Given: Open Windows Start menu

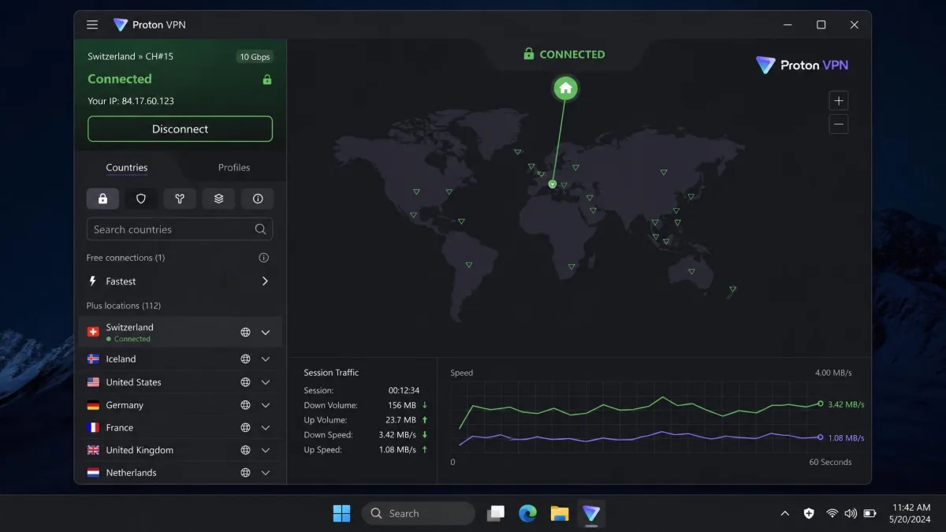Looking at the screenshot, I should 341,513.
